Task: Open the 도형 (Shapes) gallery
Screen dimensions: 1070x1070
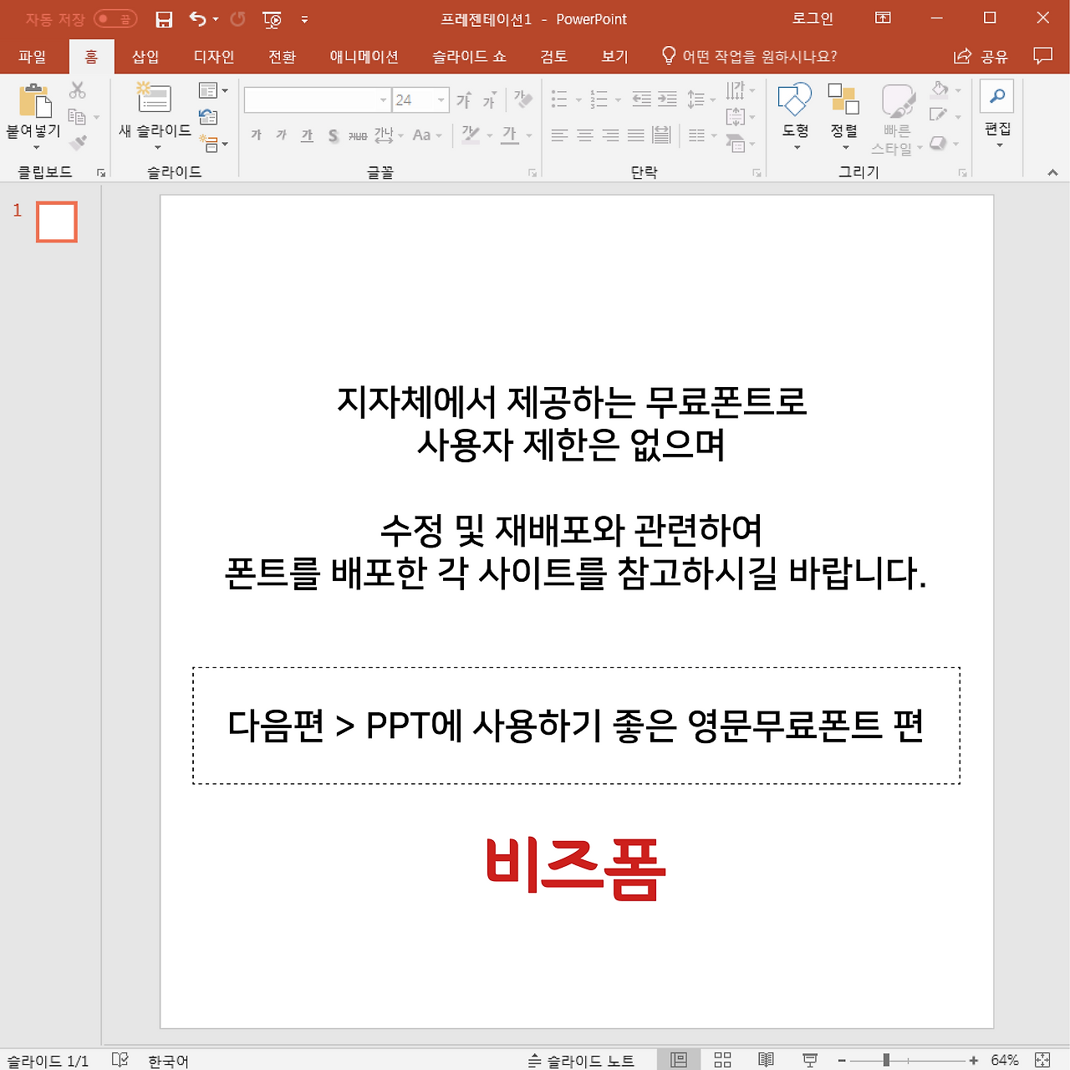Action: 793,113
